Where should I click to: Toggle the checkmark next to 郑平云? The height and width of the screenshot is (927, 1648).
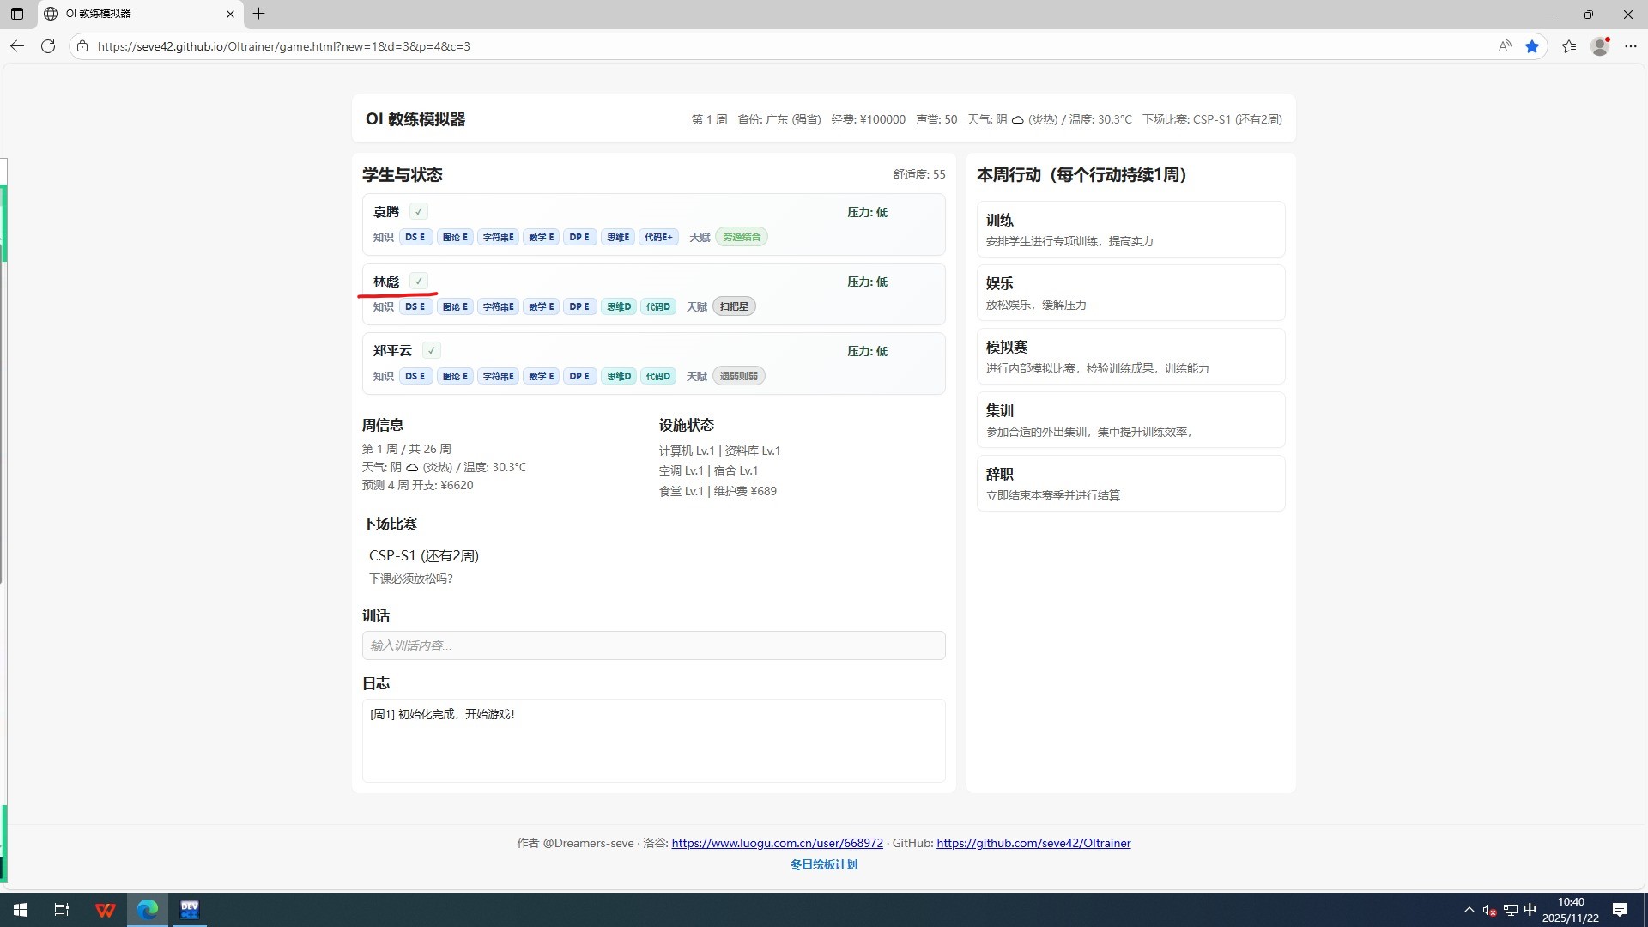click(432, 350)
